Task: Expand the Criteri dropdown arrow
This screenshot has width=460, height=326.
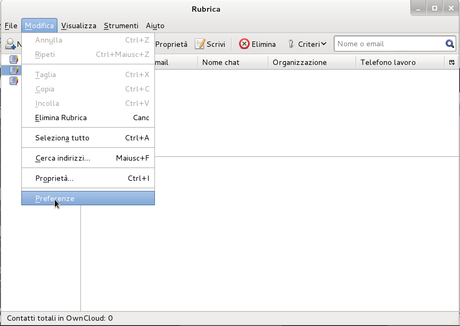Action: point(323,44)
